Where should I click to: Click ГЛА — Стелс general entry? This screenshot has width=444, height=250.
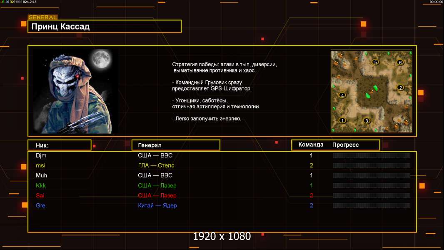click(x=156, y=165)
